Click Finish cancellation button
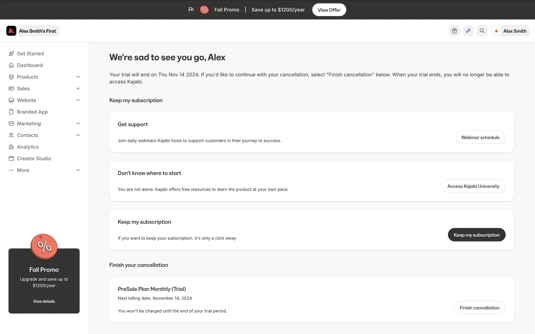The width and height of the screenshot is (535, 334). (480, 308)
